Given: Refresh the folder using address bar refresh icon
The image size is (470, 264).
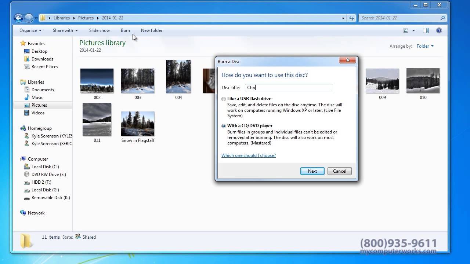Looking at the screenshot, I should pos(352,18).
